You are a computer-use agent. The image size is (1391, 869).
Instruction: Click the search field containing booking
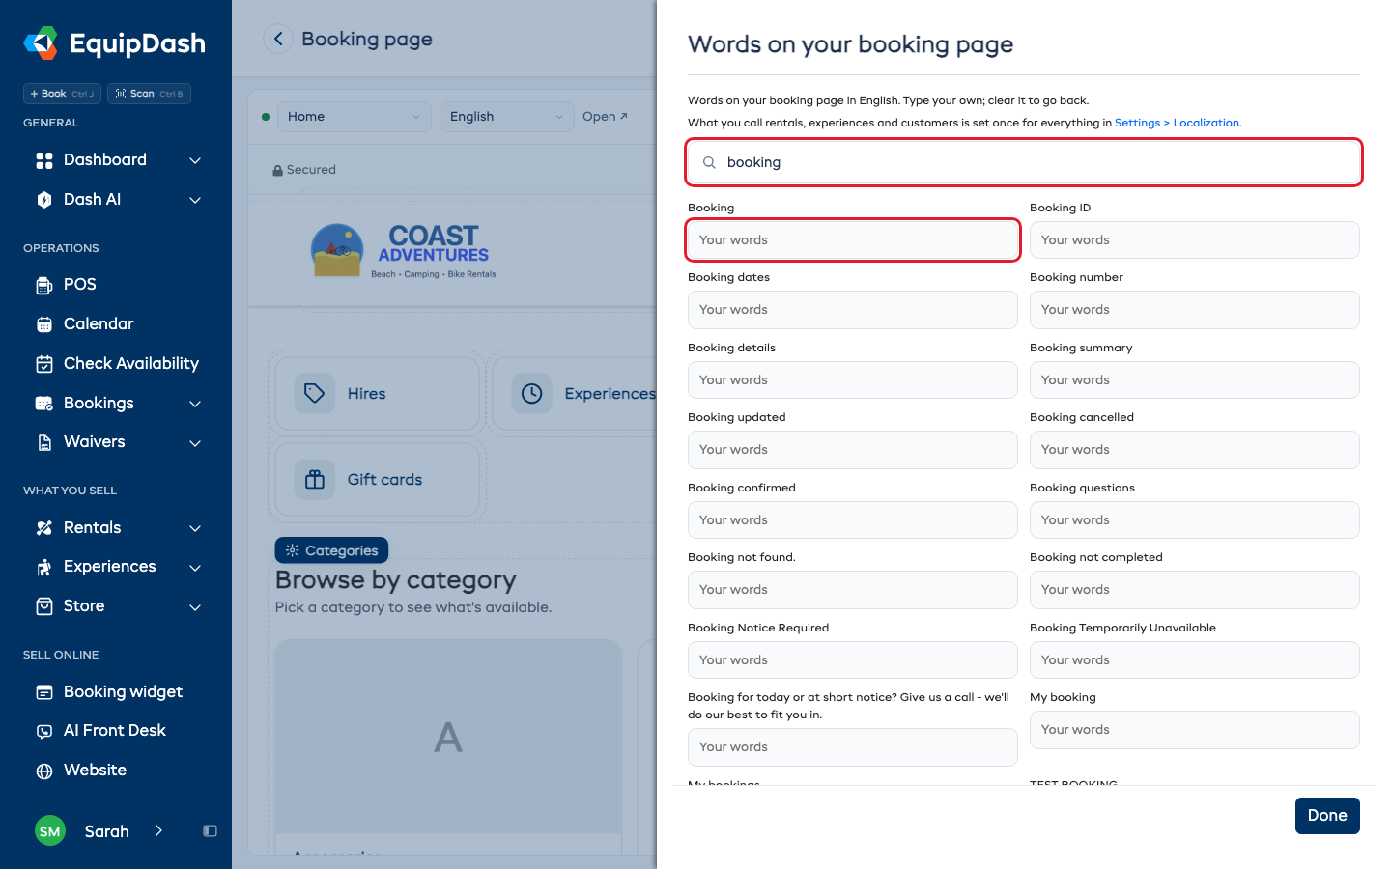tap(1024, 162)
